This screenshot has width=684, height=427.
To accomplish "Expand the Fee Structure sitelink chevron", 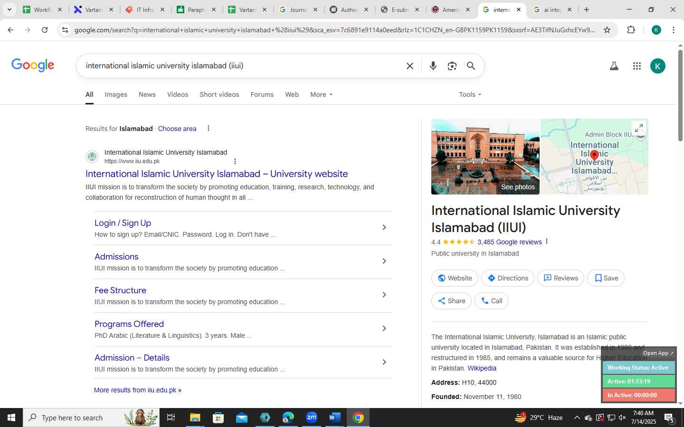I will click(x=384, y=295).
